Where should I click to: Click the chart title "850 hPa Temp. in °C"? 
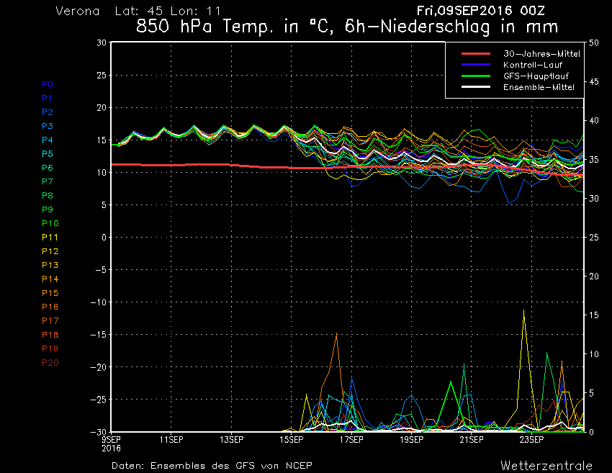pyautogui.click(x=235, y=27)
